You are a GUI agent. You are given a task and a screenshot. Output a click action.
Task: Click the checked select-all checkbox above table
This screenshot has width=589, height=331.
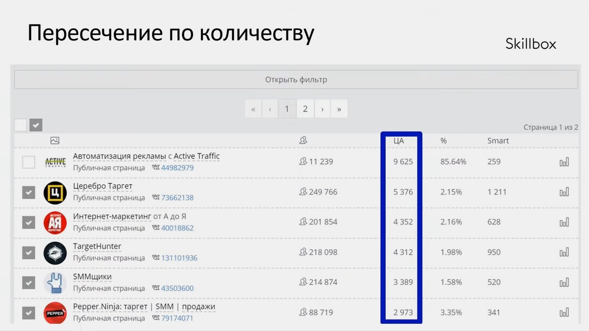(x=36, y=125)
